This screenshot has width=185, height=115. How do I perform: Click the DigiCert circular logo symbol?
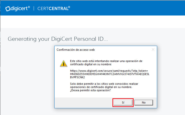[7, 9]
